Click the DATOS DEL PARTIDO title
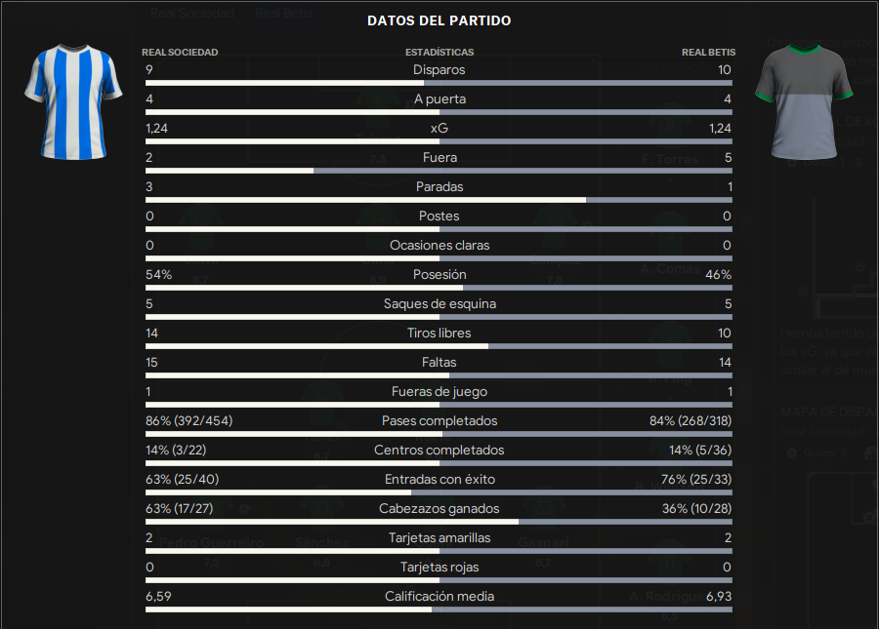This screenshot has height=629, width=879. (439, 20)
